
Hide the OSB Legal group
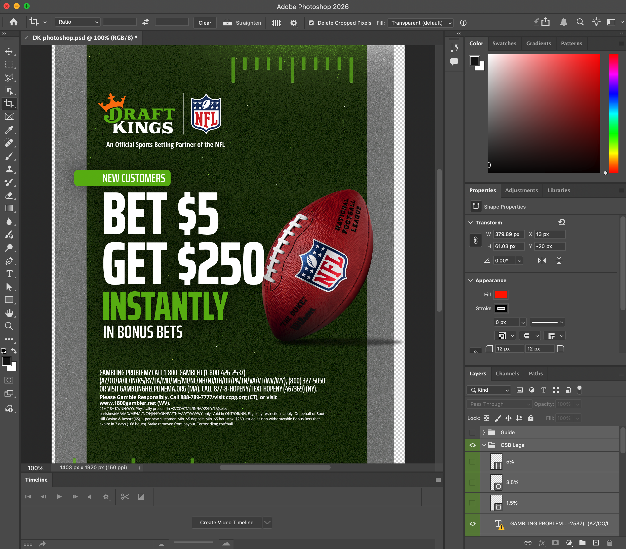click(x=472, y=445)
